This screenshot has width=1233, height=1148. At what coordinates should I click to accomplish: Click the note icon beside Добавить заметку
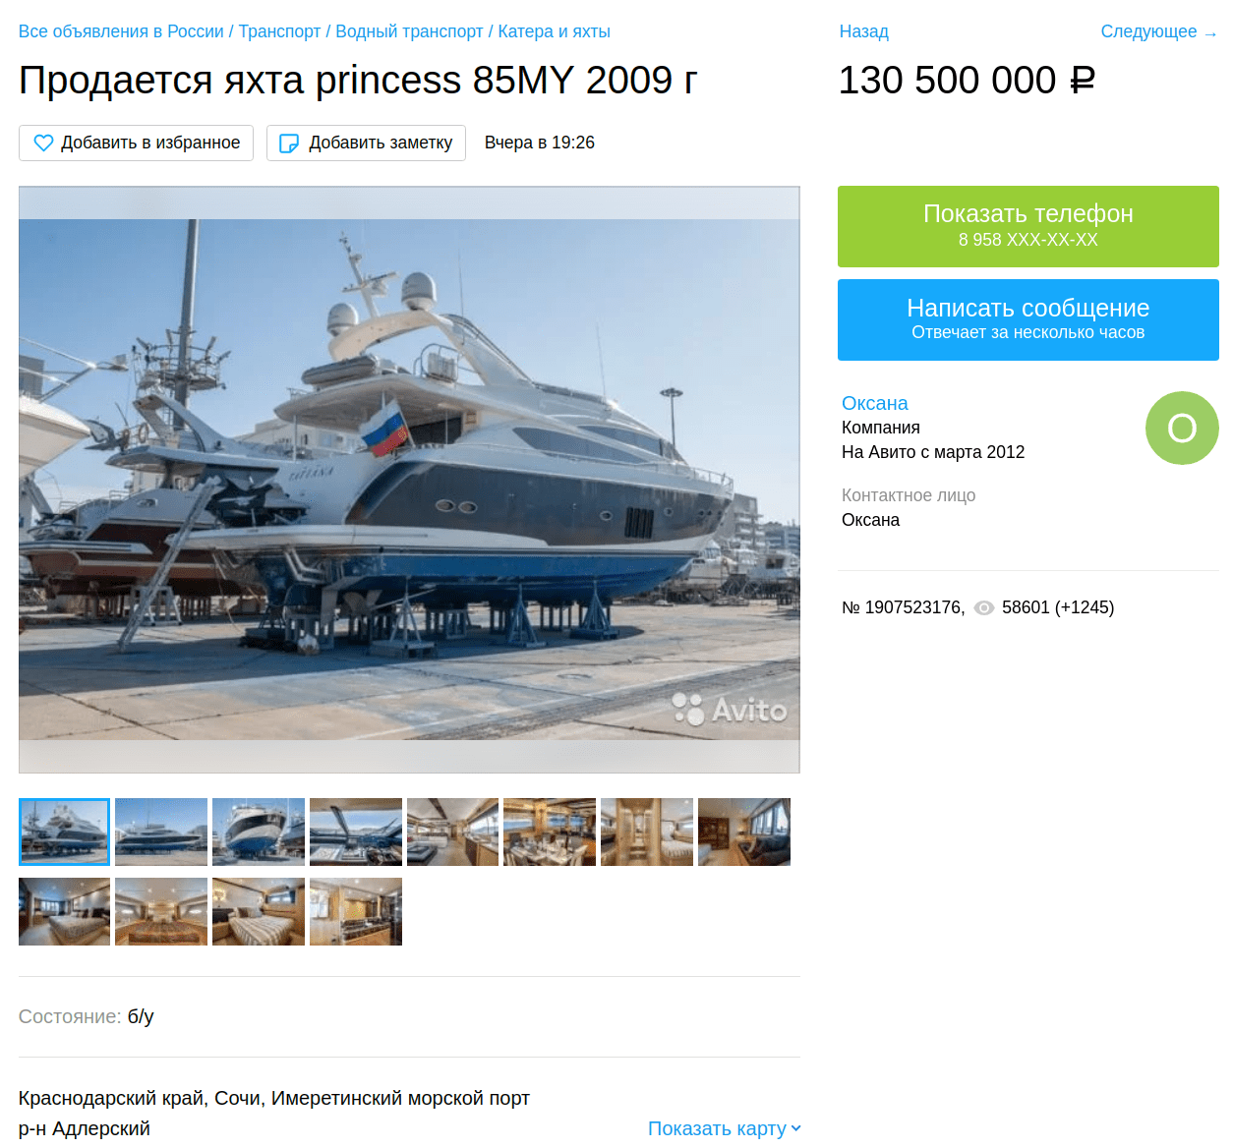pyautogui.click(x=289, y=143)
